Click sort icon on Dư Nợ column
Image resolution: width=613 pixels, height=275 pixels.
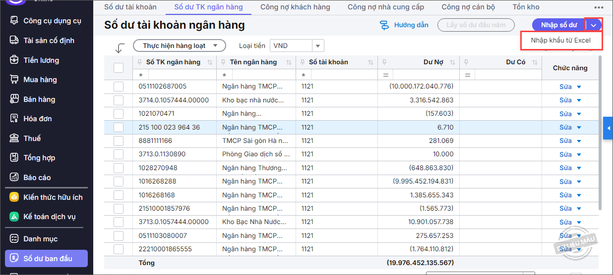pyautogui.click(x=452, y=62)
